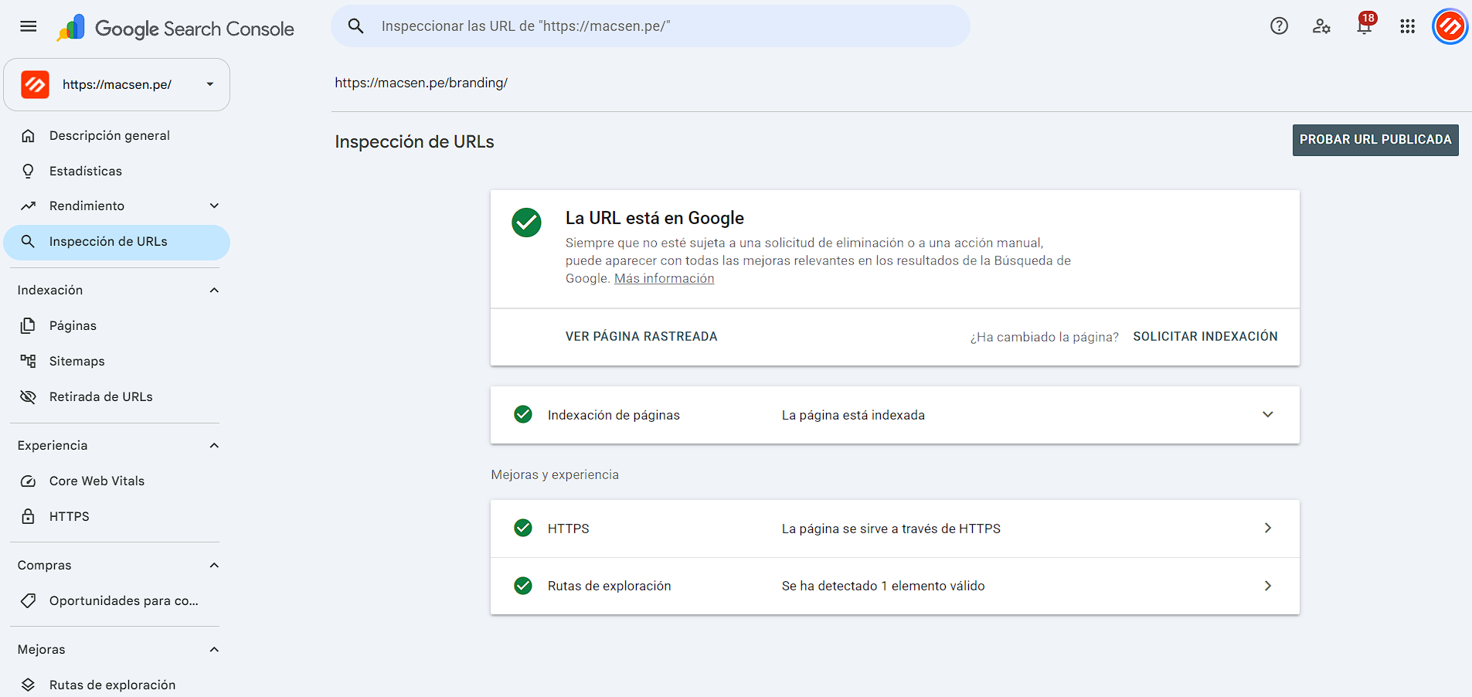Click the https://macsen.pe/branding/ URL text
1472x697 pixels.
[421, 83]
